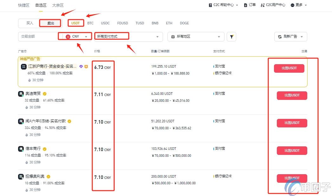Image resolution: width=332 pixels, height=196 pixels.
Task: Click the 6074 成交量 text
Action: pos(36,73)
